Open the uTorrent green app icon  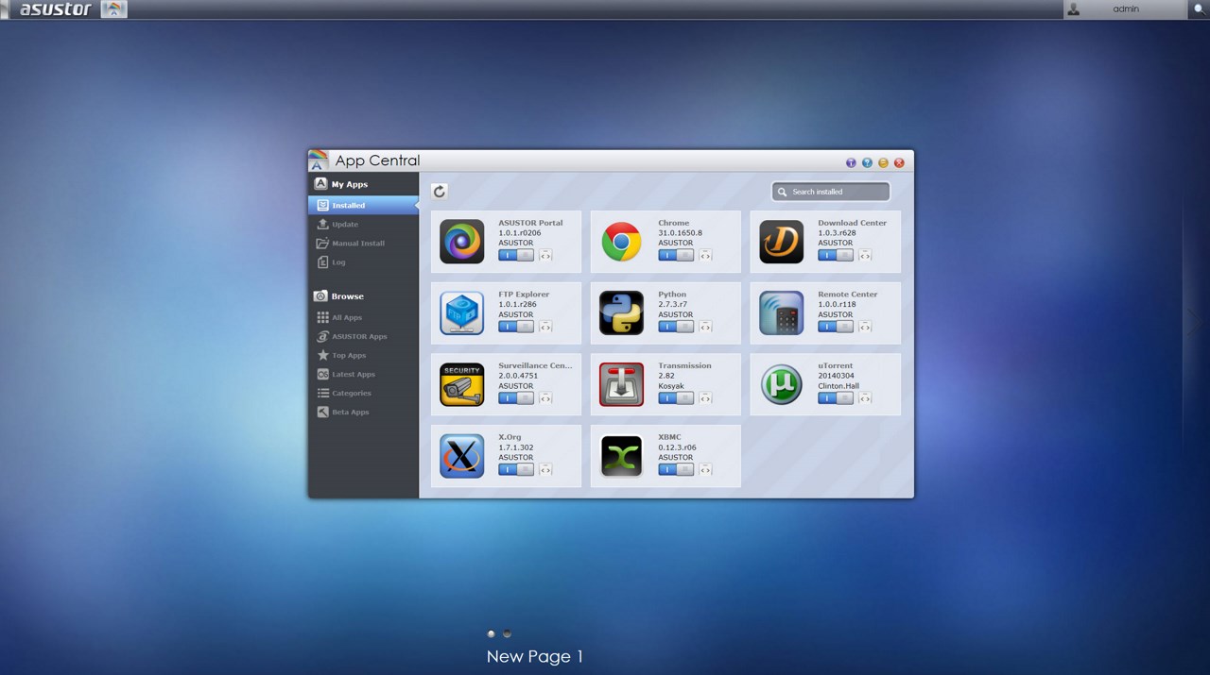[x=782, y=384]
